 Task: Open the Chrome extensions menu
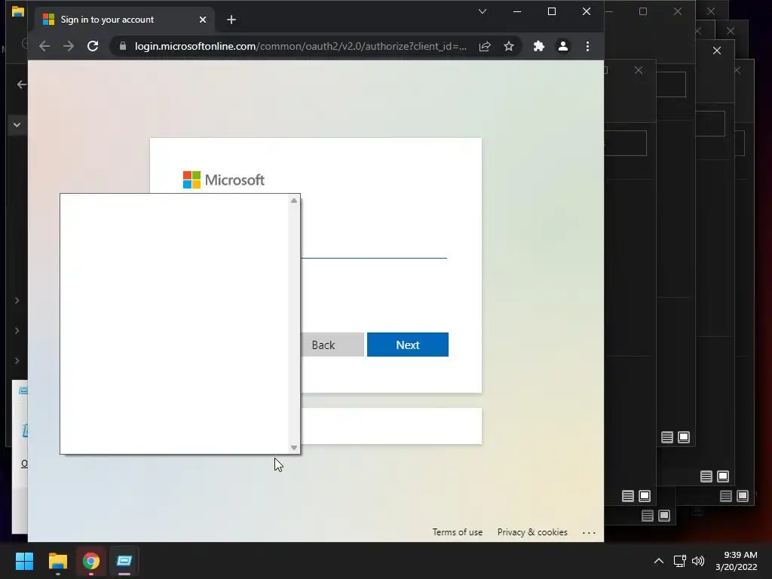tap(538, 46)
